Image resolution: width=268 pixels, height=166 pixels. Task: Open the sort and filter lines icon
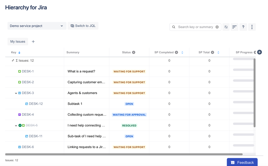tap(234, 27)
